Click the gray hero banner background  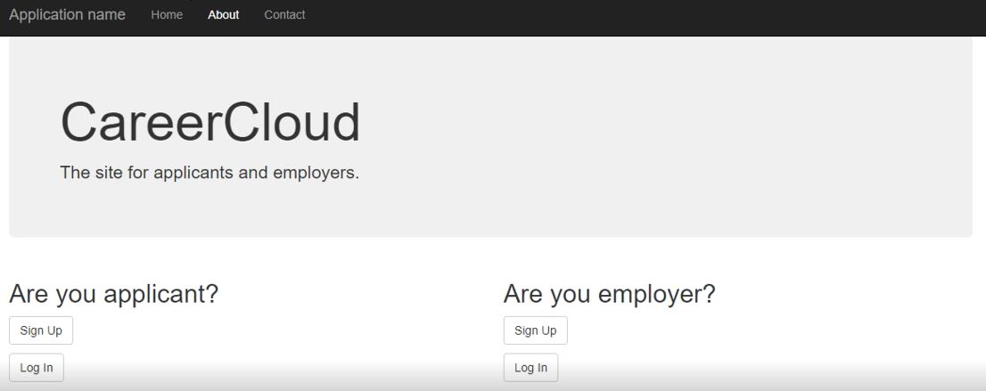(629, 138)
